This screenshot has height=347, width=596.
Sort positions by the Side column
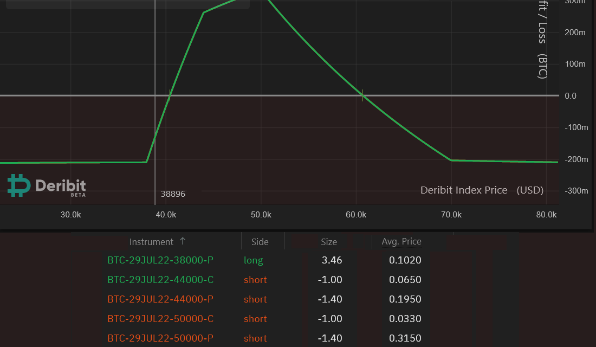(x=260, y=241)
